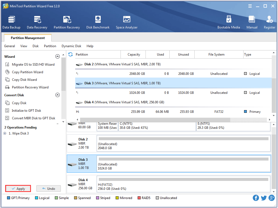Click the MiniTool app logo icon
This screenshot has width=278, height=208.
pos(5,6)
